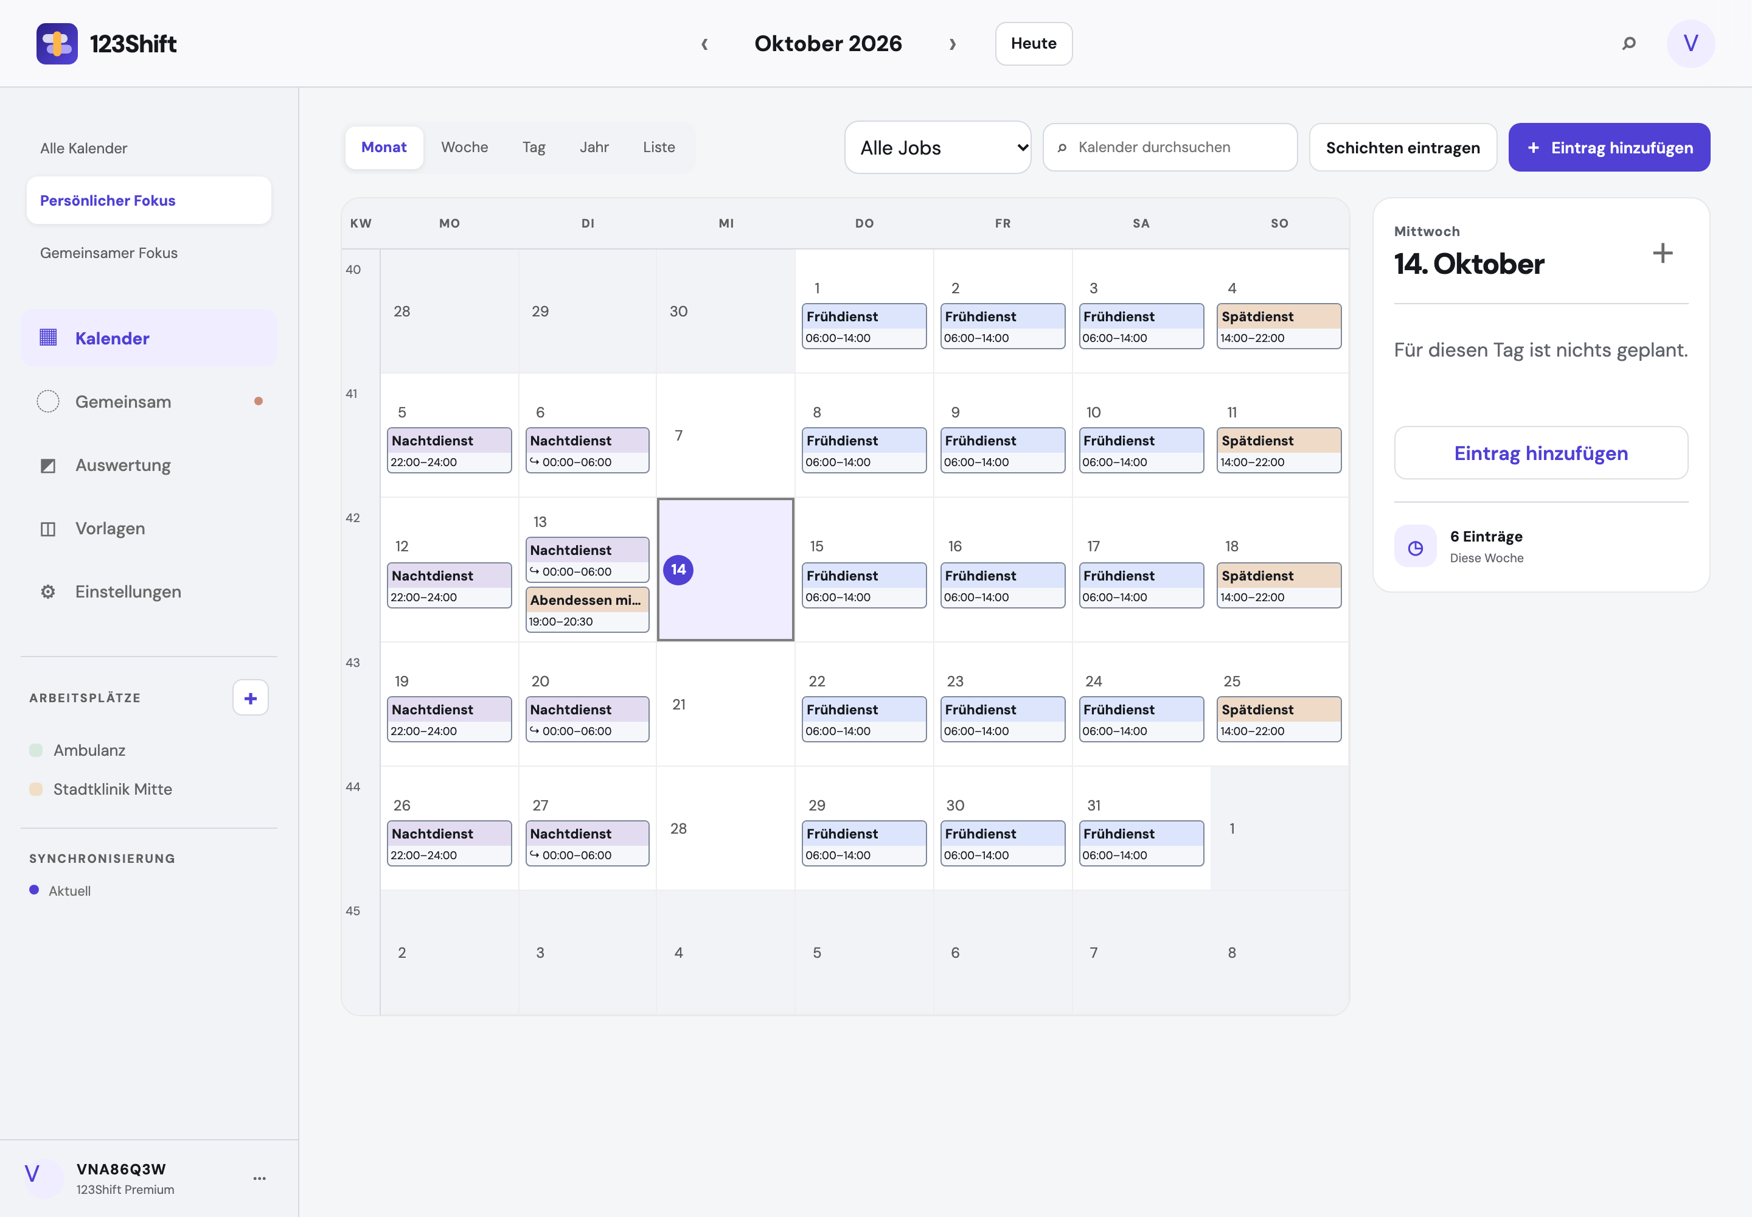Go to previous month arrow
The height and width of the screenshot is (1217, 1752).
pyautogui.click(x=704, y=43)
